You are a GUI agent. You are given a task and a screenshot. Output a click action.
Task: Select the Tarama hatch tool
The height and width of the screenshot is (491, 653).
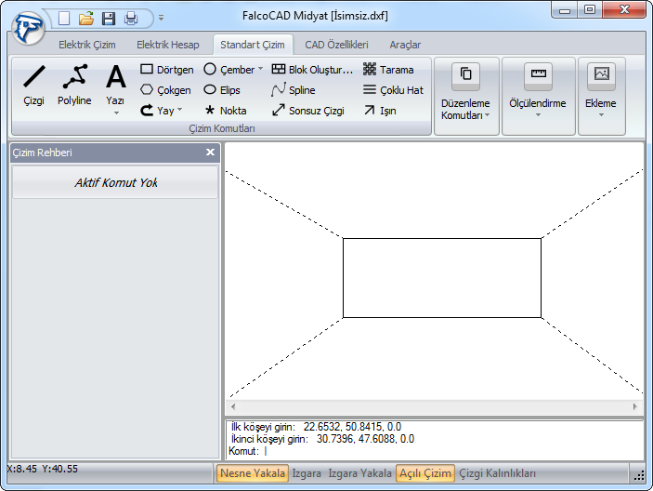click(x=388, y=70)
